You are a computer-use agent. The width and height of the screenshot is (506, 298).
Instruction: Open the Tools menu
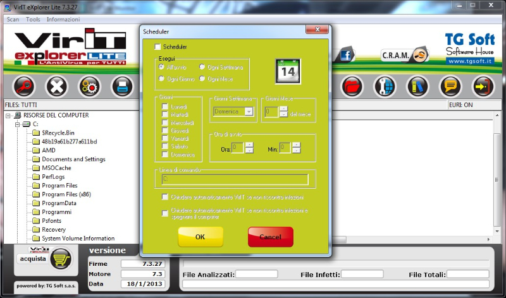click(33, 20)
